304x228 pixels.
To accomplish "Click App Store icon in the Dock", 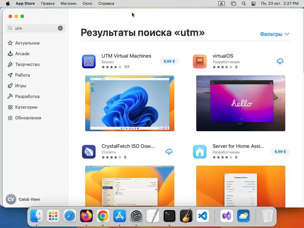I will click(x=120, y=216).
